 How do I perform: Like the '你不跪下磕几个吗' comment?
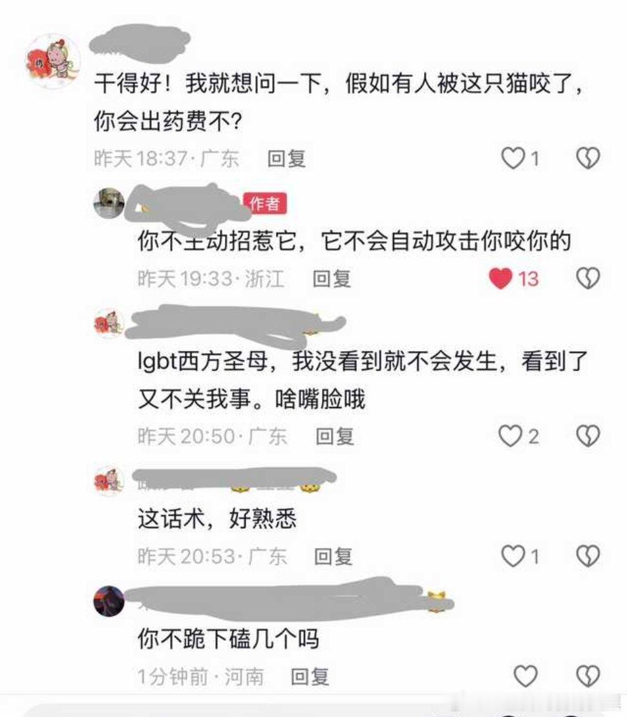point(526,676)
